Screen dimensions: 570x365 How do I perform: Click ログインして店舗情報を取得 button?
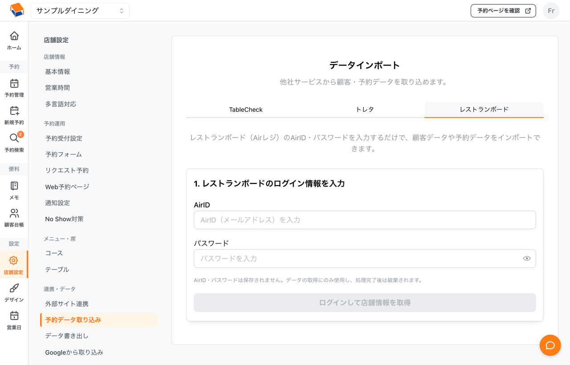365,303
